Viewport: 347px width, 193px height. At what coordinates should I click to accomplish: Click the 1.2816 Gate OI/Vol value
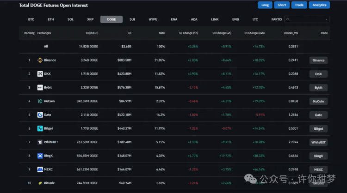[x=293, y=115]
